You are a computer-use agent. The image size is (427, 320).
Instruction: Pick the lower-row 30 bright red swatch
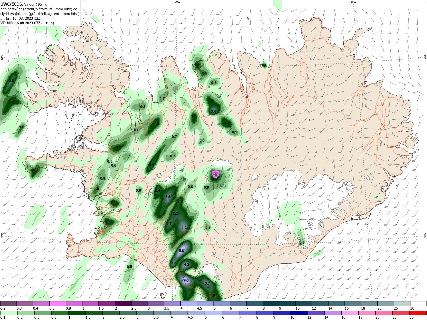[x=418, y=313]
